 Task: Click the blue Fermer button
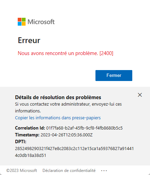(114, 76)
